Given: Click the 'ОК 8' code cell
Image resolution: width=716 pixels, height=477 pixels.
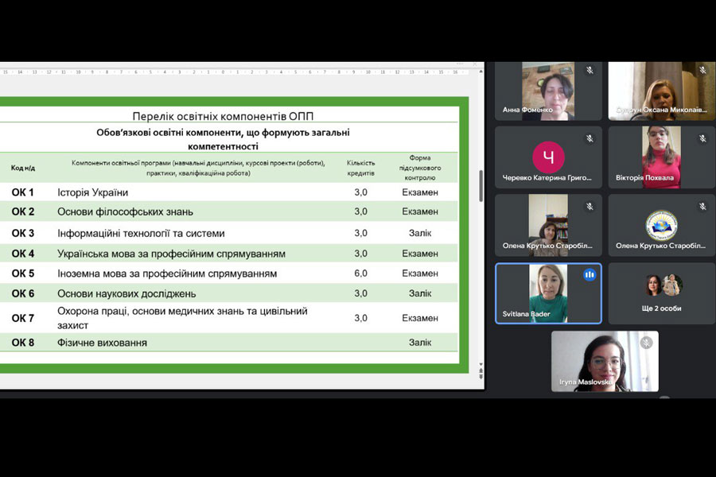Looking at the screenshot, I should point(23,343).
